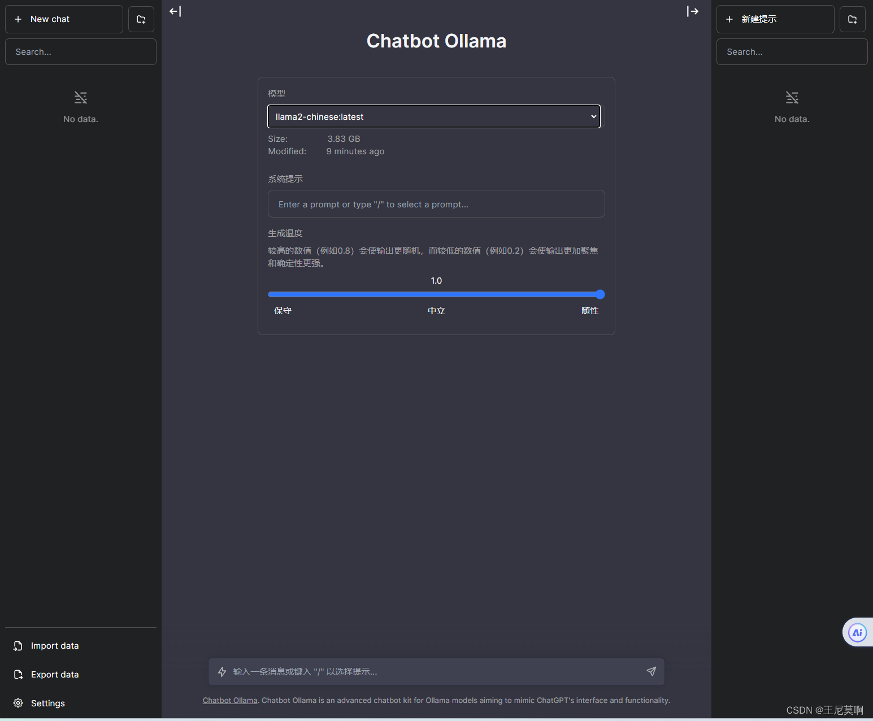Open the llama2-chinese:latest model dropdown
The image size is (873, 721).
(434, 116)
